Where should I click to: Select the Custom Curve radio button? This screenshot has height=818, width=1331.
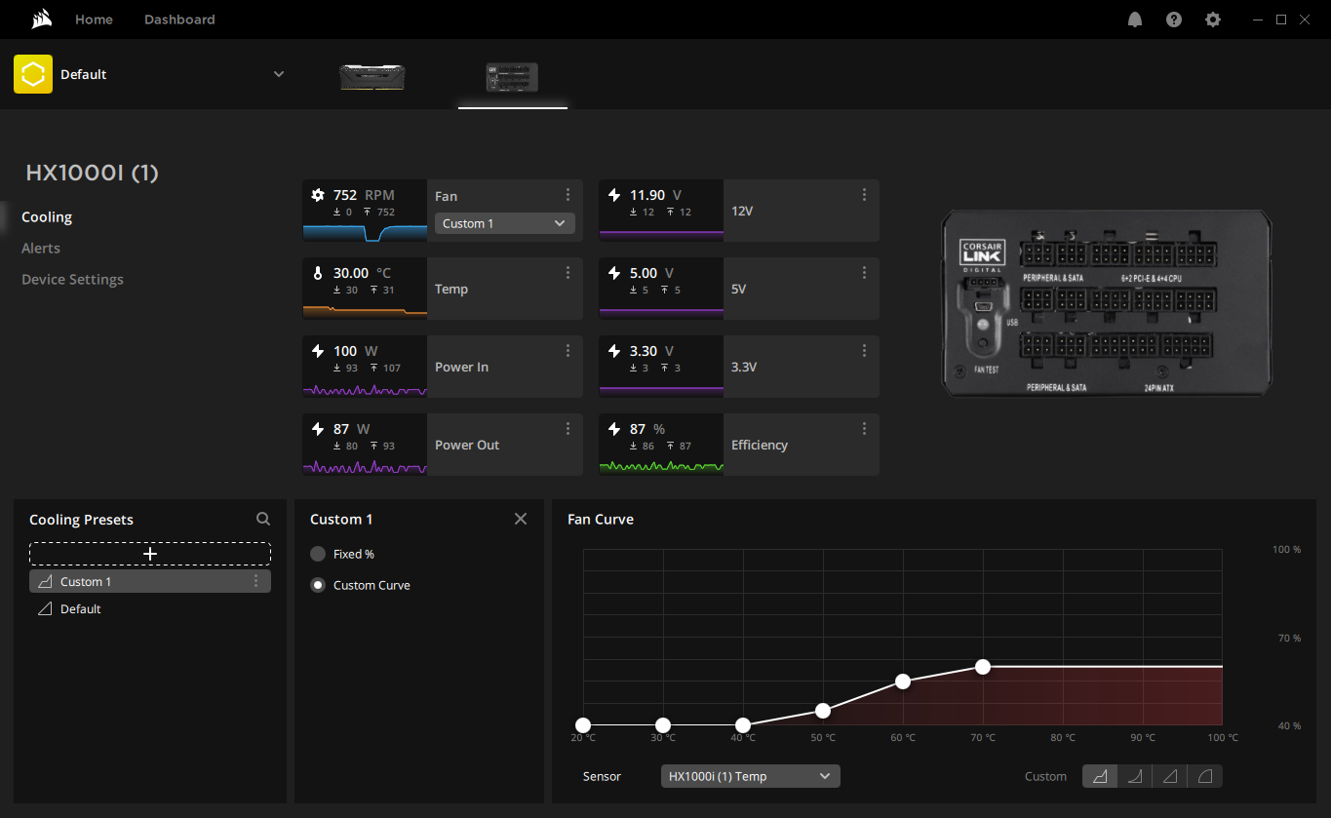click(x=318, y=585)
